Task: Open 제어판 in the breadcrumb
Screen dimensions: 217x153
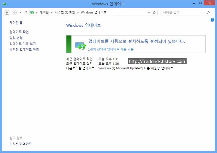Action: pyautogui.click(x=44, y=12)
